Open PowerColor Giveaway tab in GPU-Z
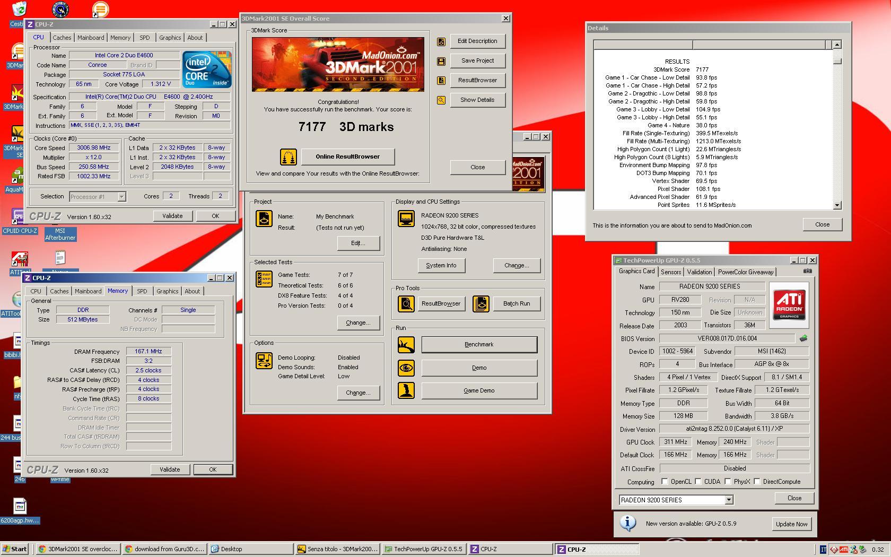Screen dimensions: 891x557 [x=745, y=272]
